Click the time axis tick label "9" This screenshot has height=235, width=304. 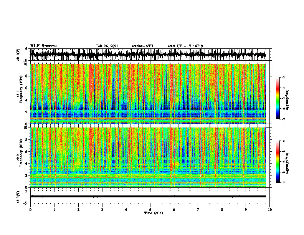coord(246,210)
